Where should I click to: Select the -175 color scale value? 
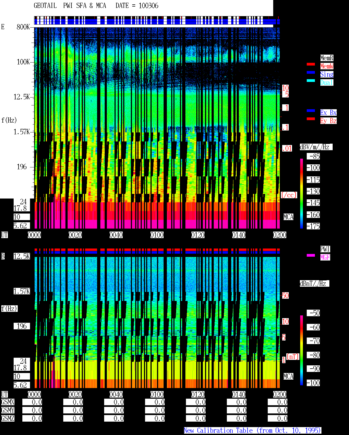313,226
